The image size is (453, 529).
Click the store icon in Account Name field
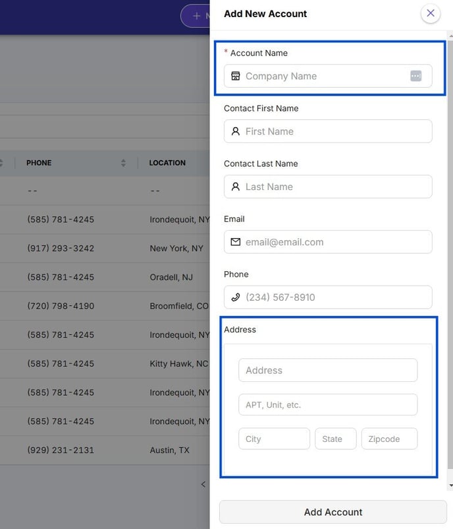(x=236, y=76)
